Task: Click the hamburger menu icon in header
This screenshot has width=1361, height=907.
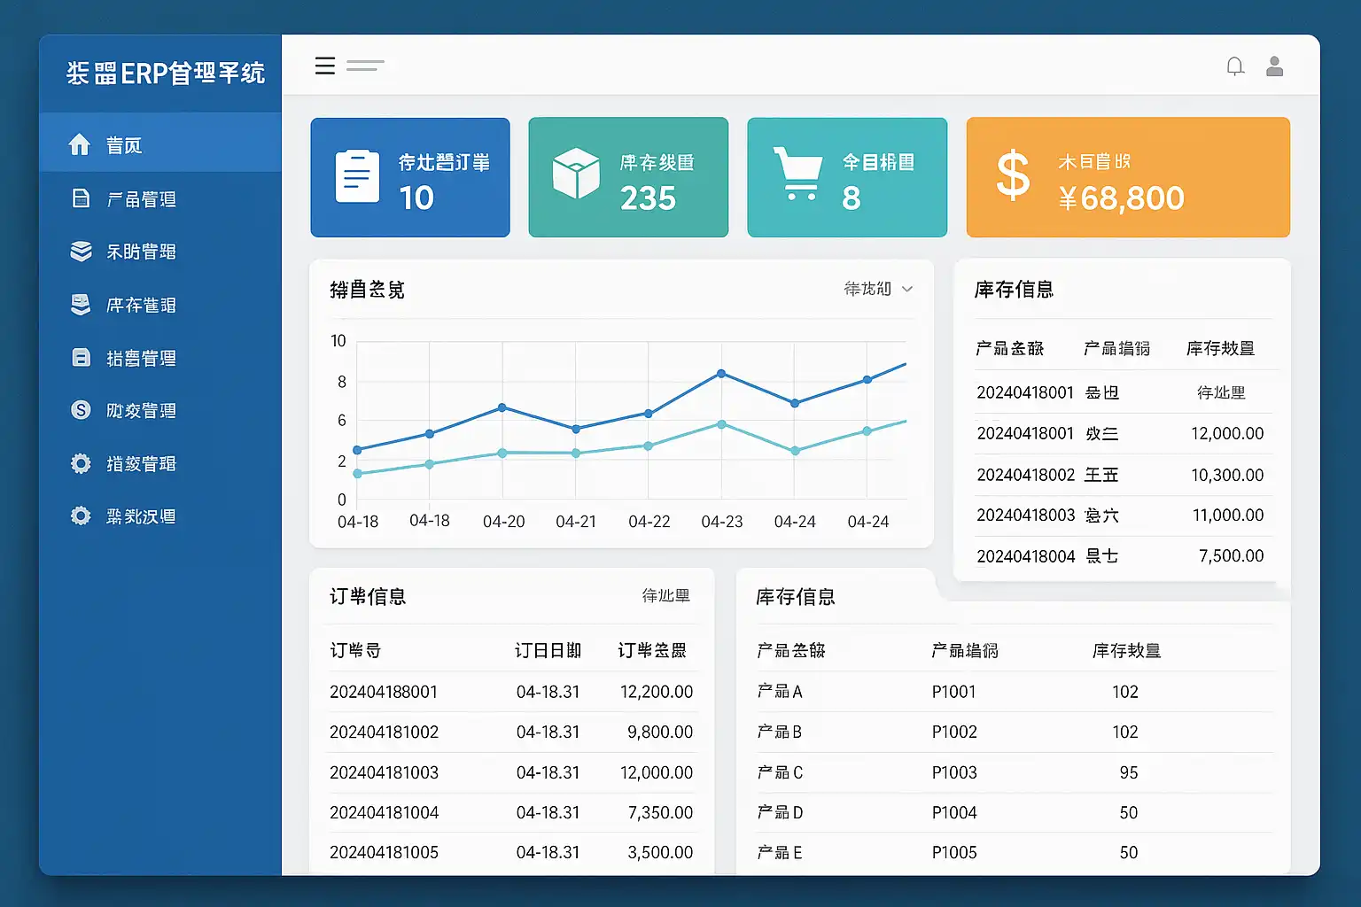Action: coord(325,66)
